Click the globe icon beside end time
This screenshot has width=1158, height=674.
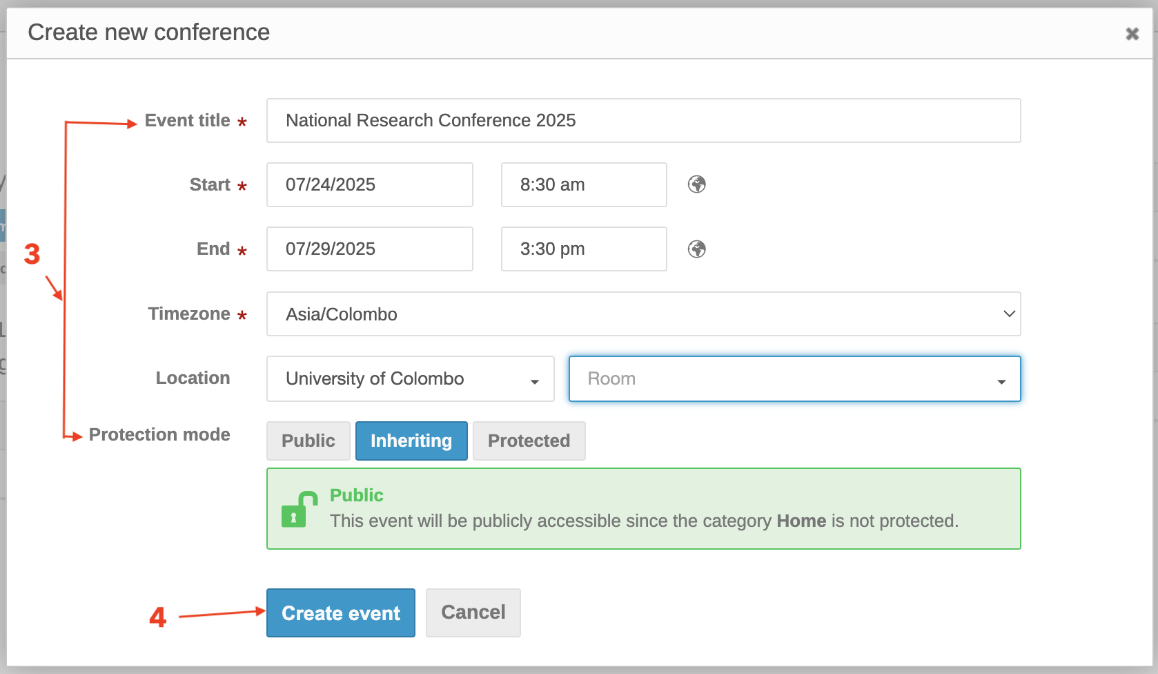point(697,249)
